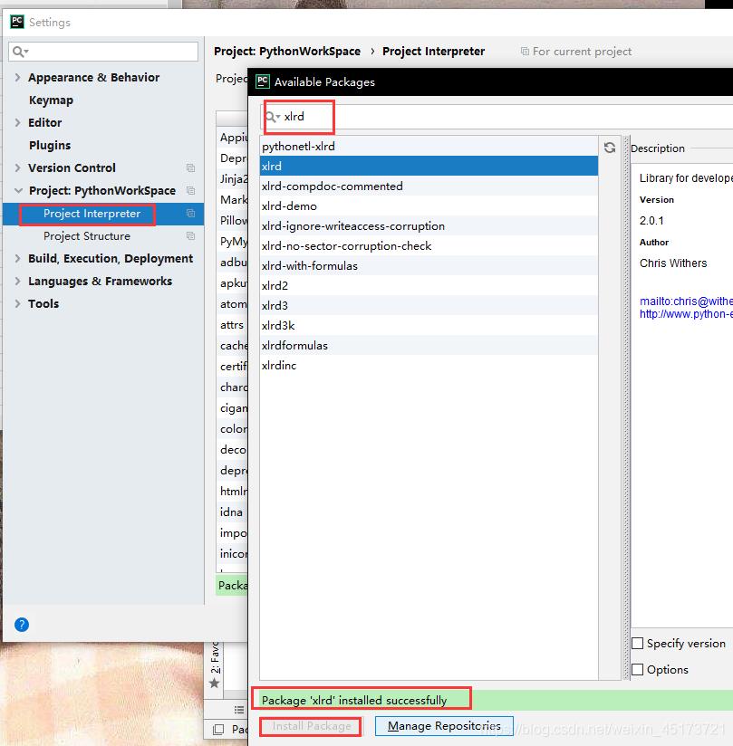Click the version value 2.0.1
The width and height of the screenshot is (733, 746).
point(651,221)
